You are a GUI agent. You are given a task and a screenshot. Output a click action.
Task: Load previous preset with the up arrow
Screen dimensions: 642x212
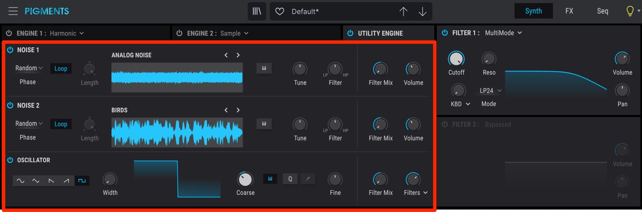tap(403, 11)
